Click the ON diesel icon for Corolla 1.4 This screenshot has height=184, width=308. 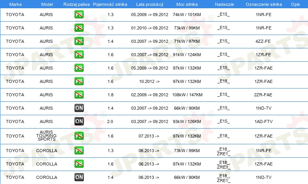pos(79,177)
